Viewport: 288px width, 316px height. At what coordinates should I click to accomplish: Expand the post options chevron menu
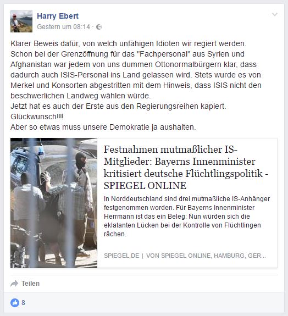[275, 14]
